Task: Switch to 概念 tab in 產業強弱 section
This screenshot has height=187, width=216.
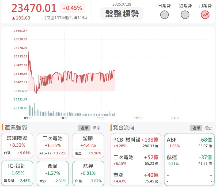Action: coord(97,128)
